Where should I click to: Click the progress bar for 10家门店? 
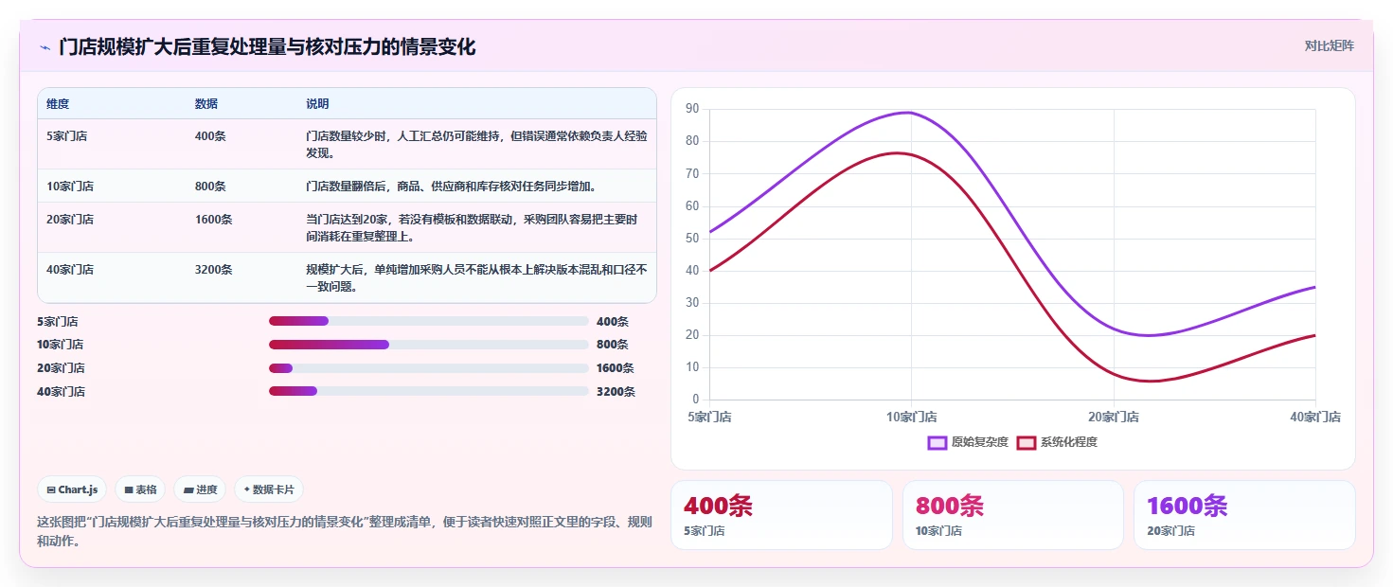click(x=429, y=345)
